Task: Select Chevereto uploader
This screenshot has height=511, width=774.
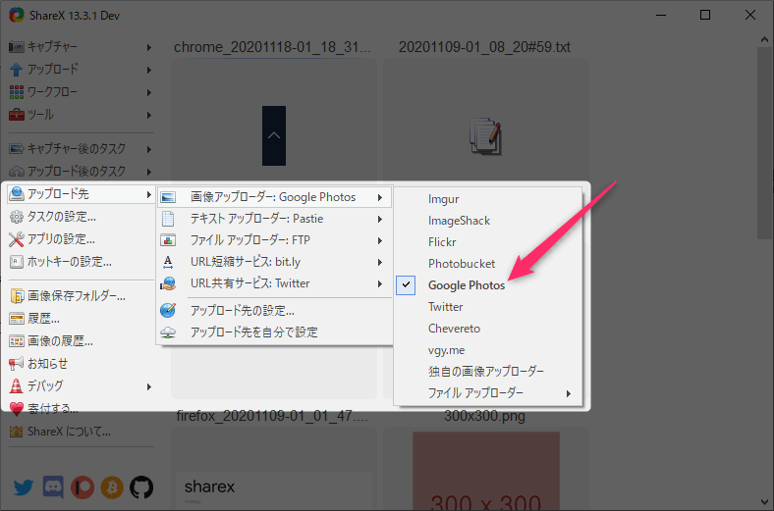Action: point(454,329)
